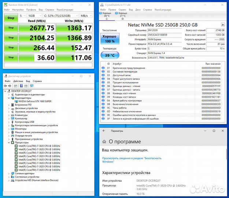This screenshot has height=198, width=229.
Task: Select disk C: tab with 39 °C
Action: click(x=107, y=16)
